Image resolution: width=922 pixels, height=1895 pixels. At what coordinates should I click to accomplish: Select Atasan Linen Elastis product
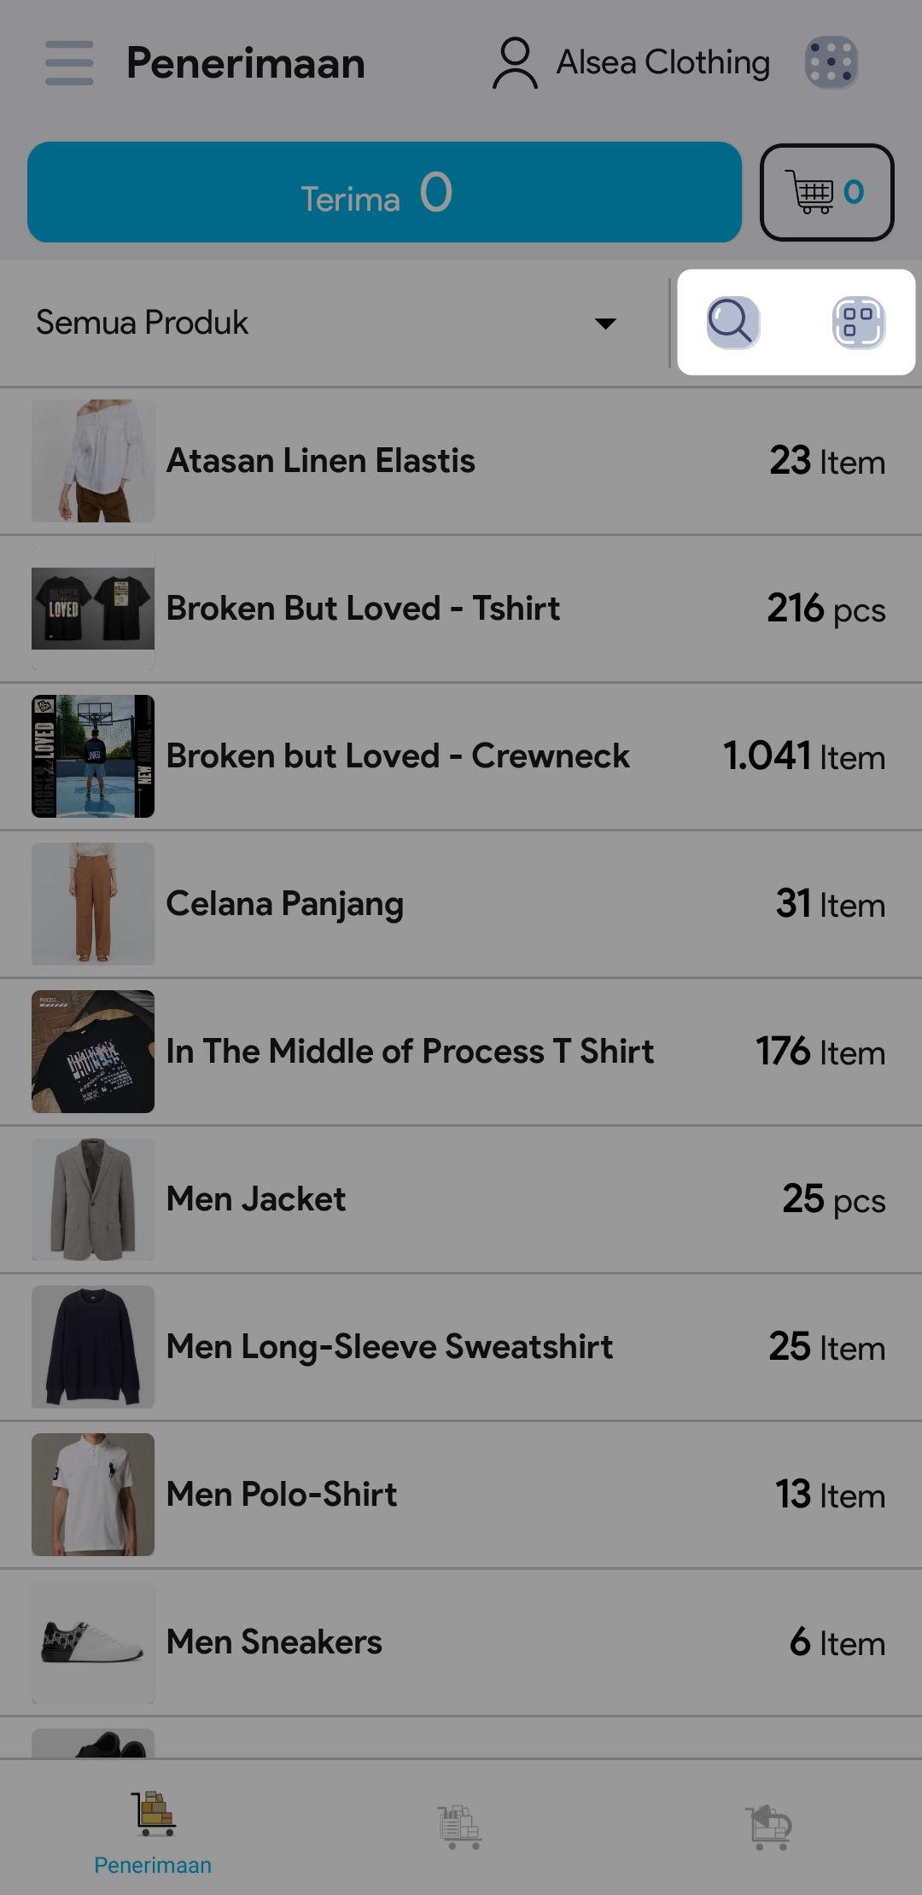461,461
